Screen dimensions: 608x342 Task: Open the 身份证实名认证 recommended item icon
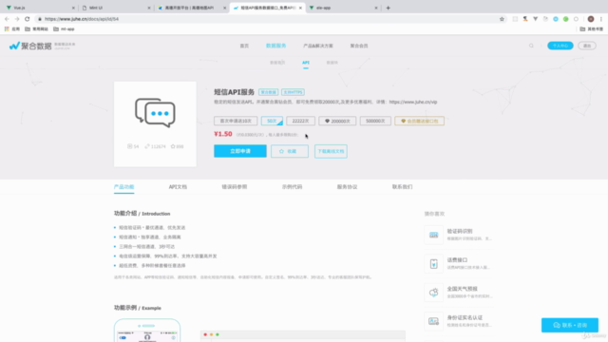(x=433, y=321)
